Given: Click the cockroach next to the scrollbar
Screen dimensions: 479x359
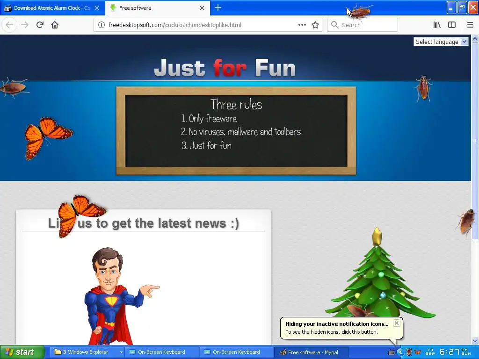Looking at the screenshot, I should pyautogui.click(x=466, y=221).
